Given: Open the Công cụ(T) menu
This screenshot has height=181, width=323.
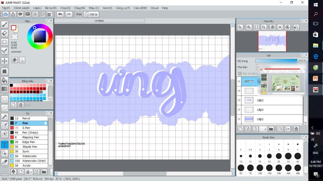Looking at the screenshot, I should [x=123, y=8].
